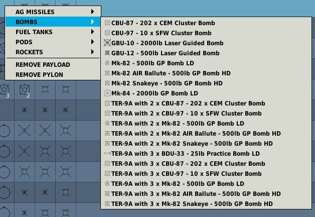Click the icon next to CBU-97 Cluster Bomb

point(107,33)
